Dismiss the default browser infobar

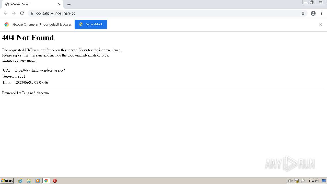[x=321, y=25]
